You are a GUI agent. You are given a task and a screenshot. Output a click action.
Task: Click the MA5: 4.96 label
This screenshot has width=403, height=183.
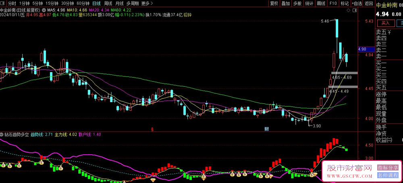pyautogui.click(x=56, y=10)
